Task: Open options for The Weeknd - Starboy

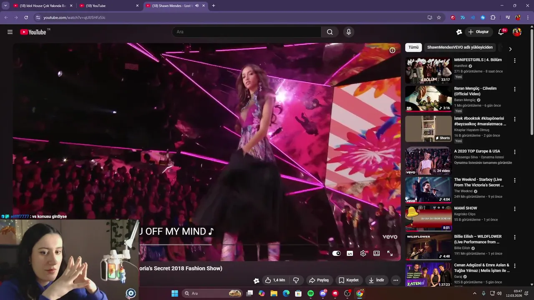Action: click(514, 180)
